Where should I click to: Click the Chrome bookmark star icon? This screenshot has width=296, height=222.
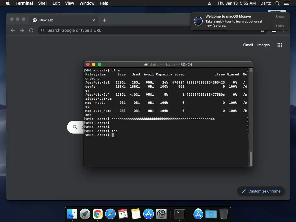click(x=262, y=31)
